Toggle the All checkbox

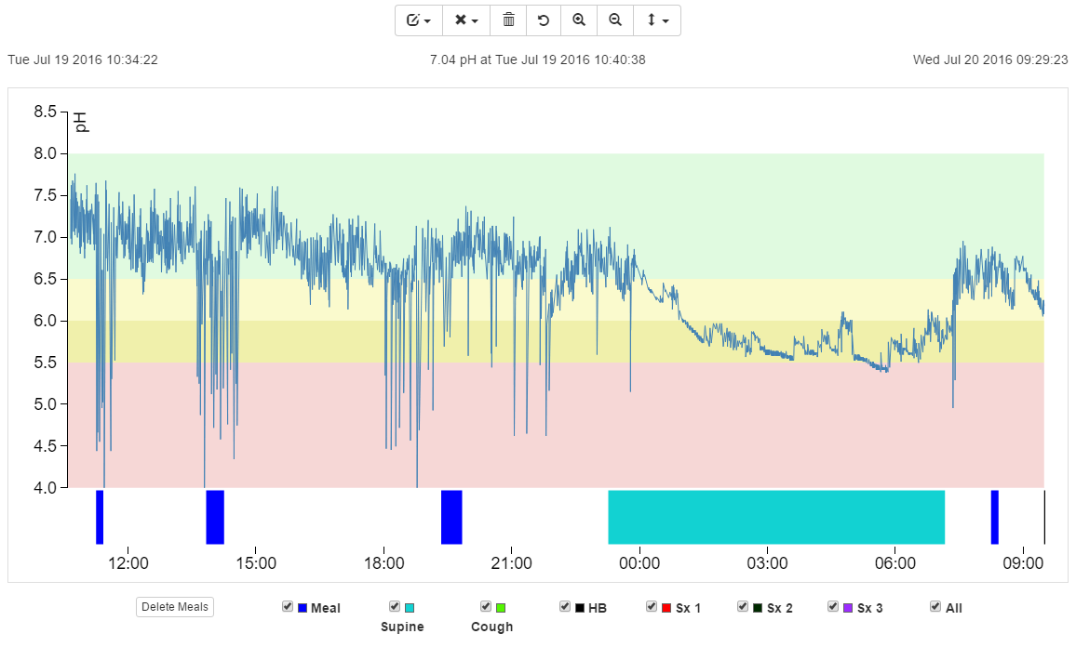tap(935, 606)
